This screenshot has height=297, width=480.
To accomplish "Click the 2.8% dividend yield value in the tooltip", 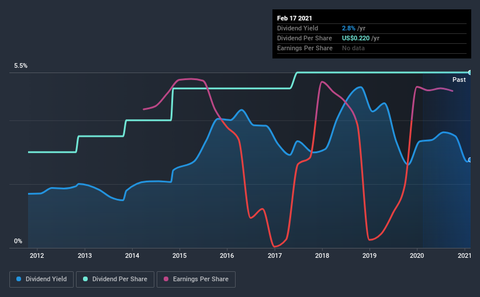I will pos(348,28).
